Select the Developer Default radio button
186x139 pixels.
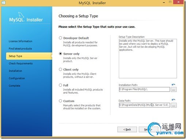[60, 38]
